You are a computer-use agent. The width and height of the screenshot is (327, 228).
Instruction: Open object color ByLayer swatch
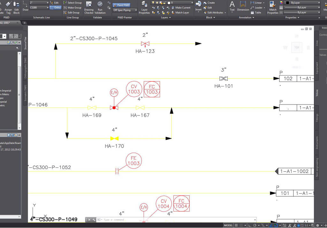pos(288,3)
